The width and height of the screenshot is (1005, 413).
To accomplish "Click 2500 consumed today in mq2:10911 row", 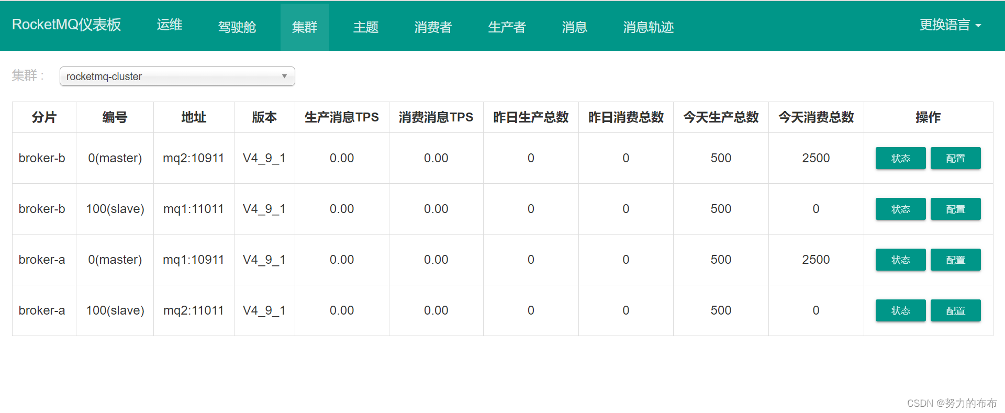I will [816, 158].
